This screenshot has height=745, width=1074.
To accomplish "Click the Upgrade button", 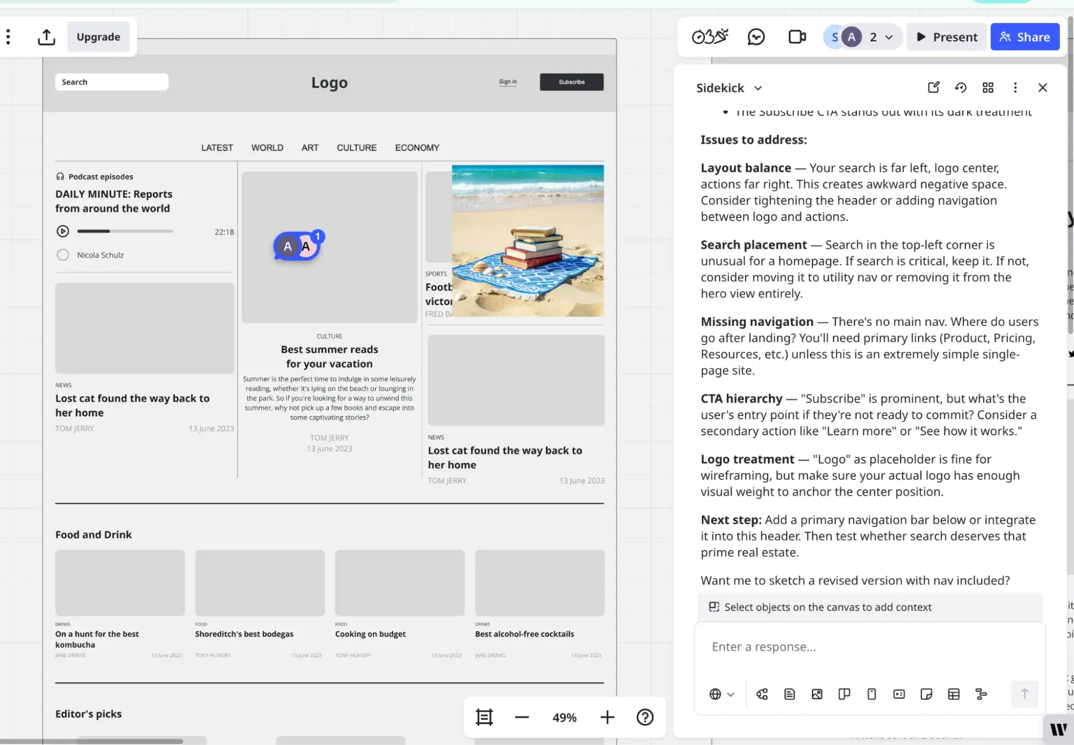I will tap(98, 36).
